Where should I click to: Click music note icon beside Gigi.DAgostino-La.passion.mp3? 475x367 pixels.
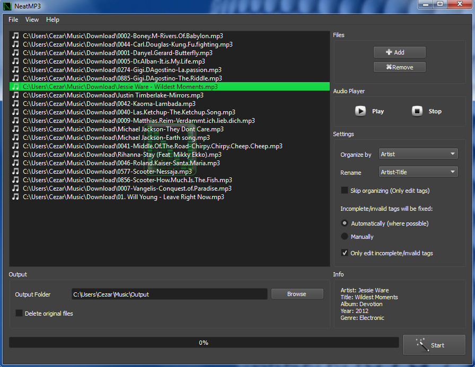[x=15, y=69]
